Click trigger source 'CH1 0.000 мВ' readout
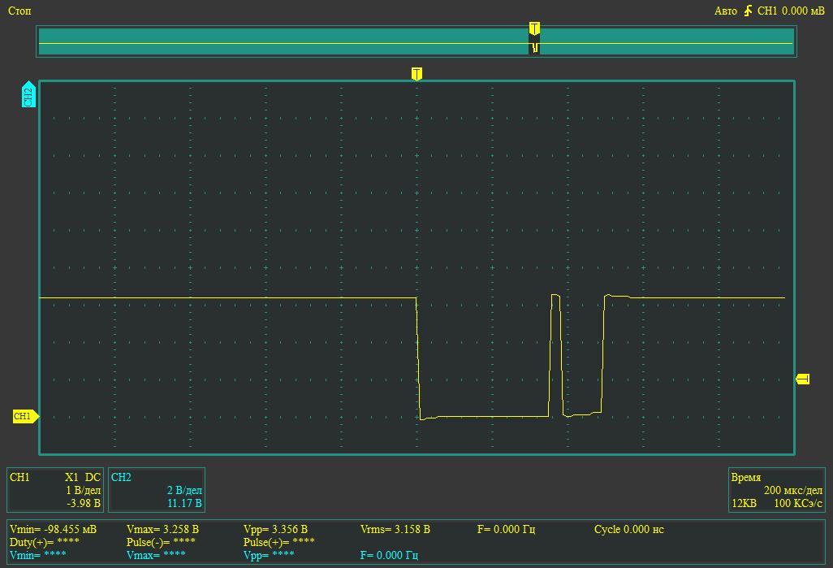This screenshot has height=568, width=833. click(791, 11)
